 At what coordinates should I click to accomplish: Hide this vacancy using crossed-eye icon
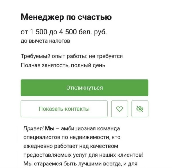(140, 109)
